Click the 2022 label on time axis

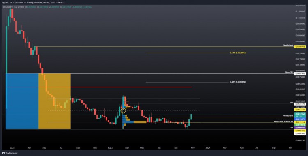click(12, 147)
